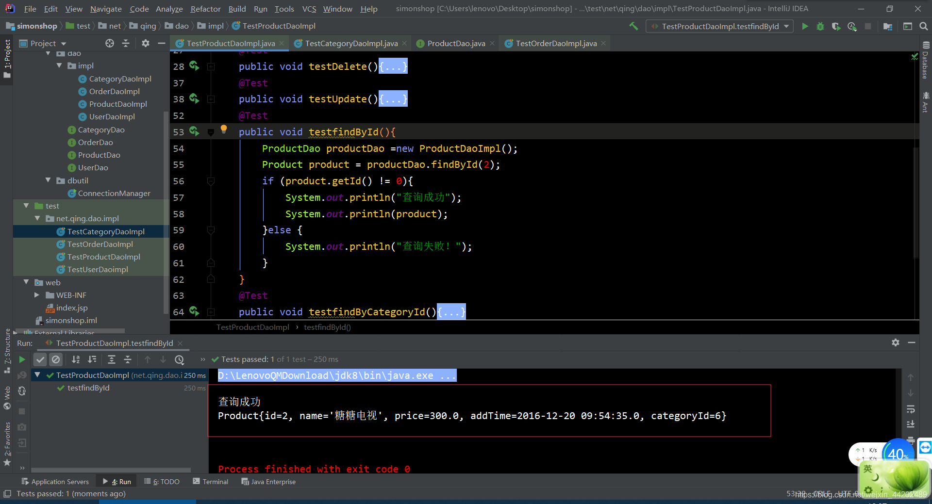932x504 pixels.
Task: Click the run gutter icon next to testfindByCategoryId
Action: pyautogui.click(x=194, y=311)
